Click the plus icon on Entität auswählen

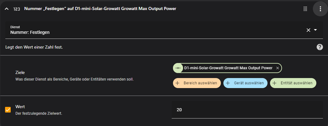point(274,83)
